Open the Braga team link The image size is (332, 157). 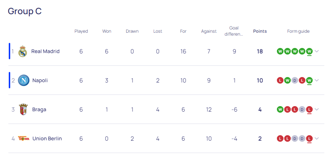point(39,109)
